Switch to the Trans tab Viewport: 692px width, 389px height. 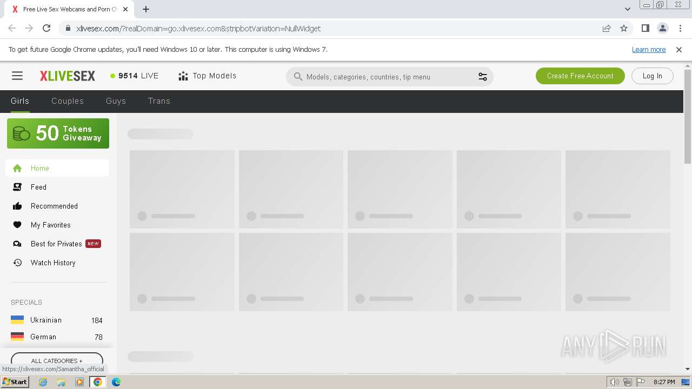click(x=159, y=101)
